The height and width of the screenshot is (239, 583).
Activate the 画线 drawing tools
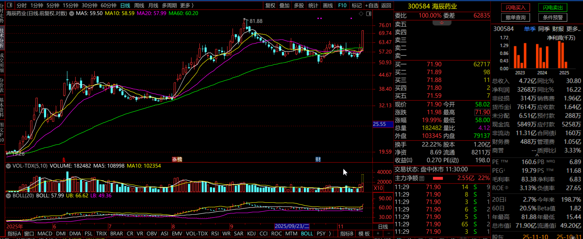point(328,5)
